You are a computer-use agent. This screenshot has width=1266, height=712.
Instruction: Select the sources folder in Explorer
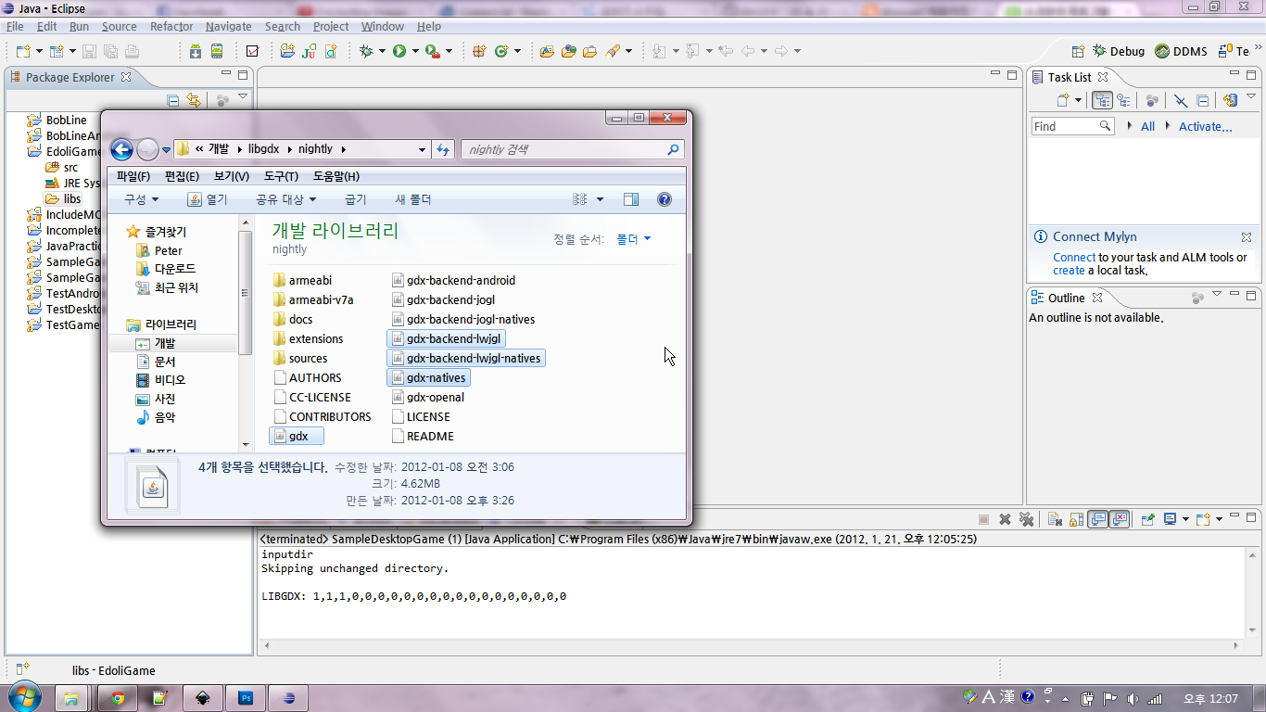(299, 358)
